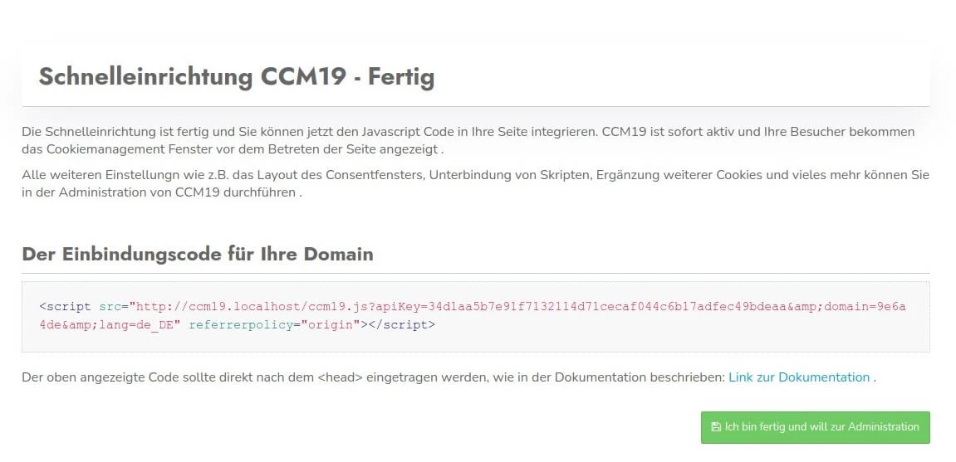Click the "origin" value in the code
The width and height of the screenshot is (956, 462).
[328, 324]
